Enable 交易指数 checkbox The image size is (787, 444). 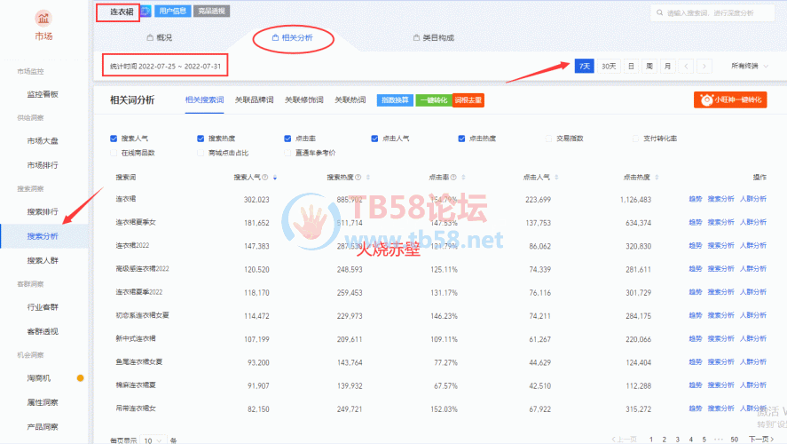[x=548, y=139]
